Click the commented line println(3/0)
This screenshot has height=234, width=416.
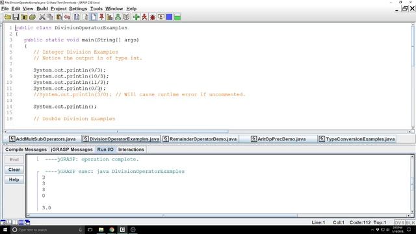[139, 95]
